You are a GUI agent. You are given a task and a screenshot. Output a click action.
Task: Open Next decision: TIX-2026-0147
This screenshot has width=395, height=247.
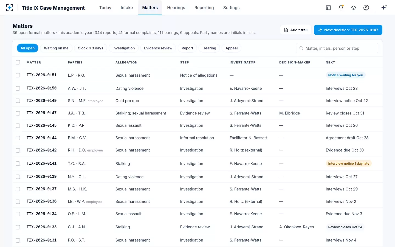click(348, 30)
